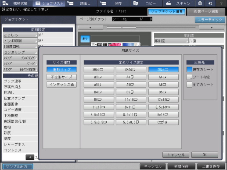Click the sheet position slider
The width and height of the screenshot is (227, 170).
click(x=122, y=28)
